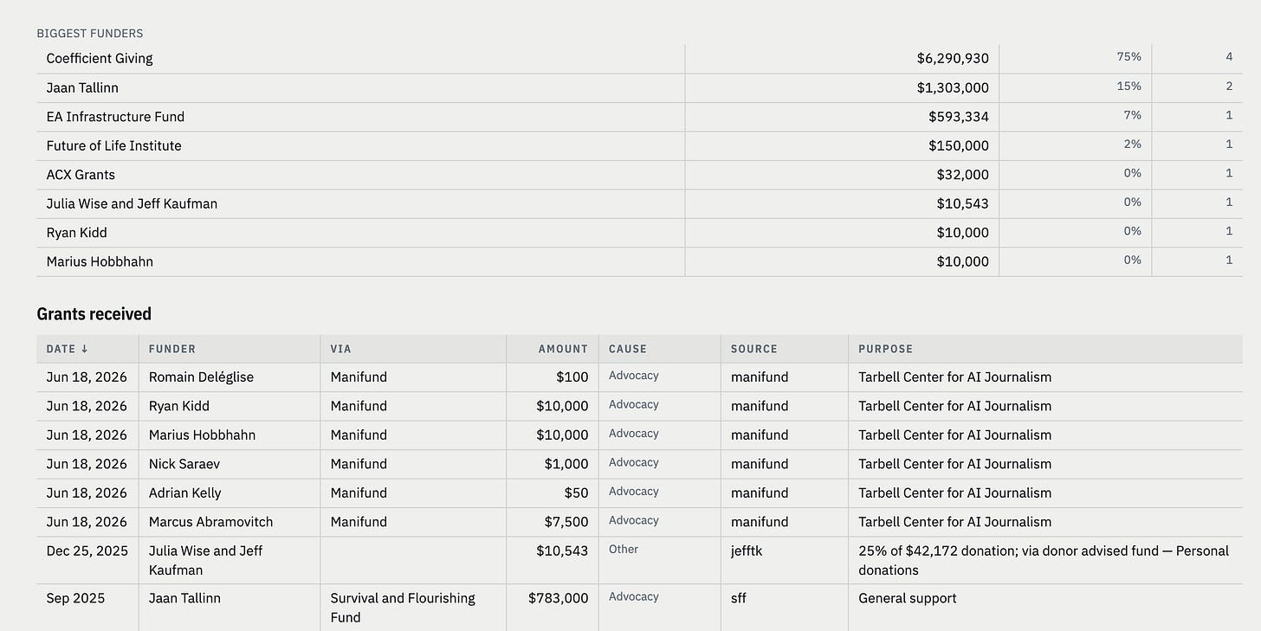Viewport: 1261px width, 631px height.
Task: Click Advocacy cause in Marcus Abramovitch row
Action: (634, 520)
